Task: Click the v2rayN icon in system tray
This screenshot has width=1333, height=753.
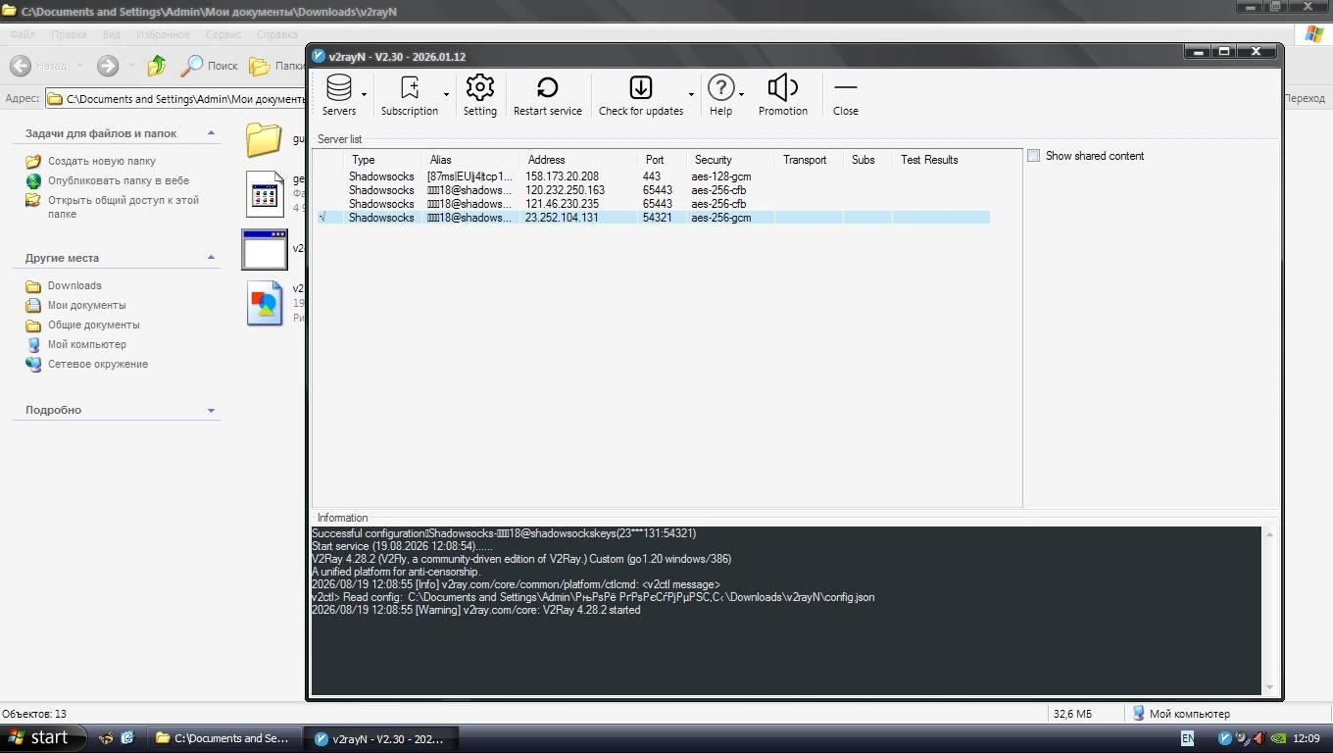Action: point(1224,738)
